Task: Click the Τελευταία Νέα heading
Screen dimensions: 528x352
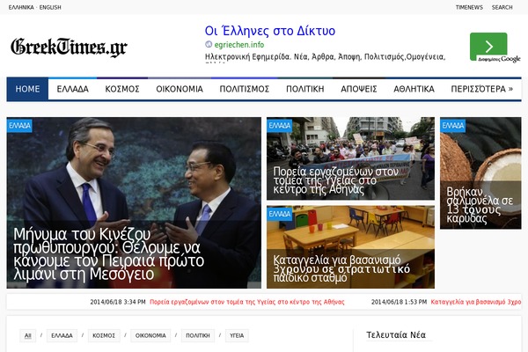Action: (396, 334)
